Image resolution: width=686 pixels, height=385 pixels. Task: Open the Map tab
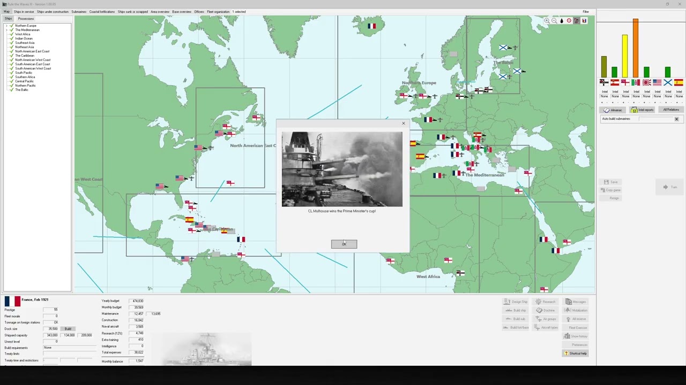coord(6,12)
